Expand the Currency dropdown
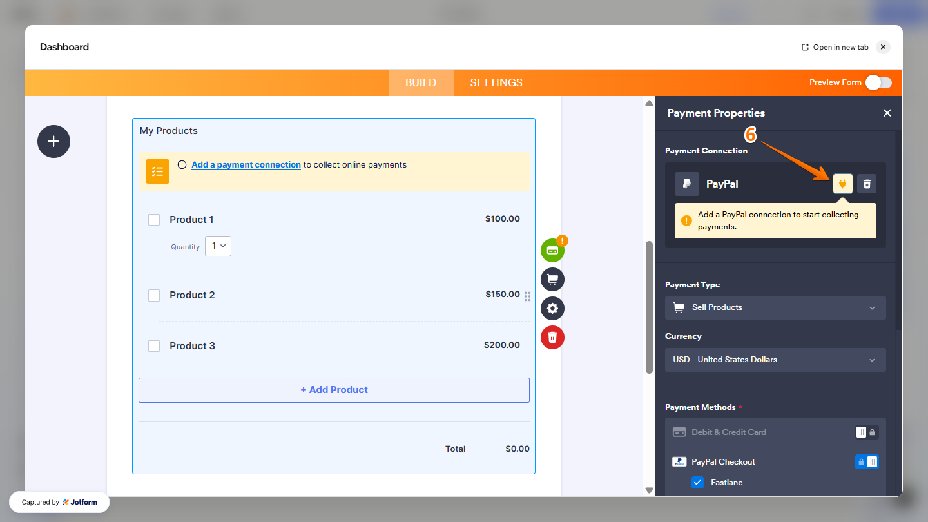This screenshot has height=522, width=928. [775, 360]
